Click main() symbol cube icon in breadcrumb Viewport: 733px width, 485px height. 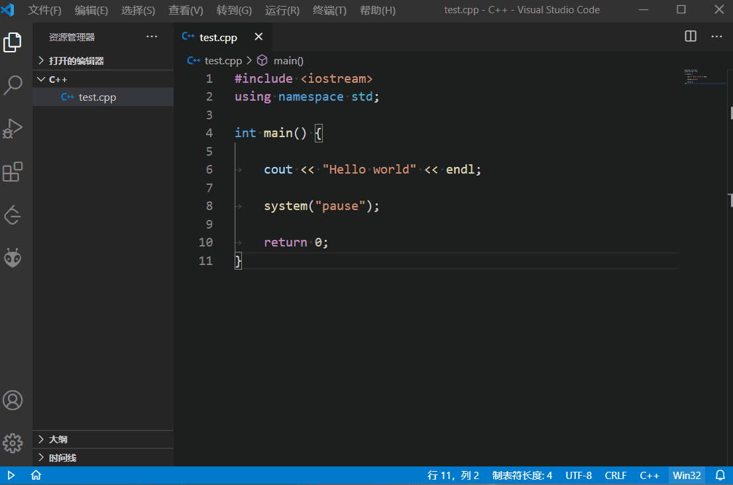coord(262,60)
